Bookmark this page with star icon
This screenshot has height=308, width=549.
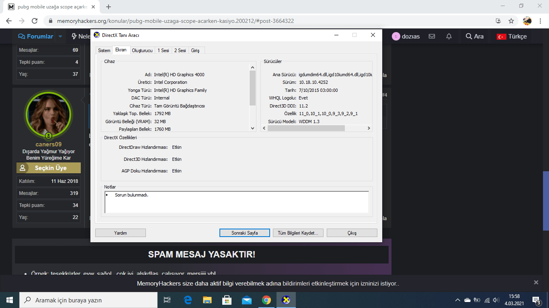point(511,21)
